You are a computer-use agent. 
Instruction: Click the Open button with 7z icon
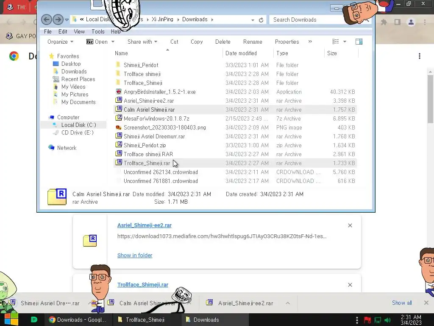97,42
